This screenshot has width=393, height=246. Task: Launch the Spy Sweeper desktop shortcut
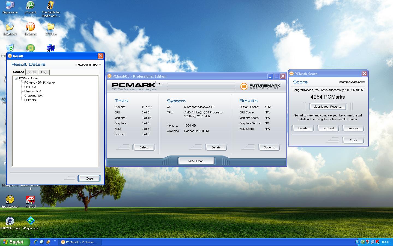[10, 202]
